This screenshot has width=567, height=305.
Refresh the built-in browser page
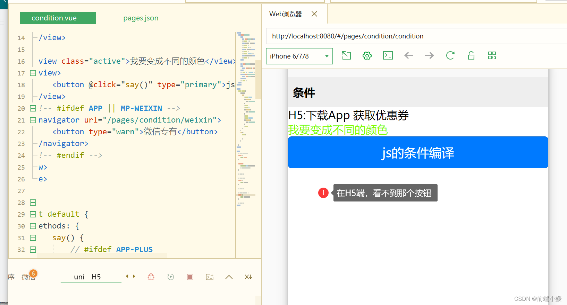[x=450, y=55]
